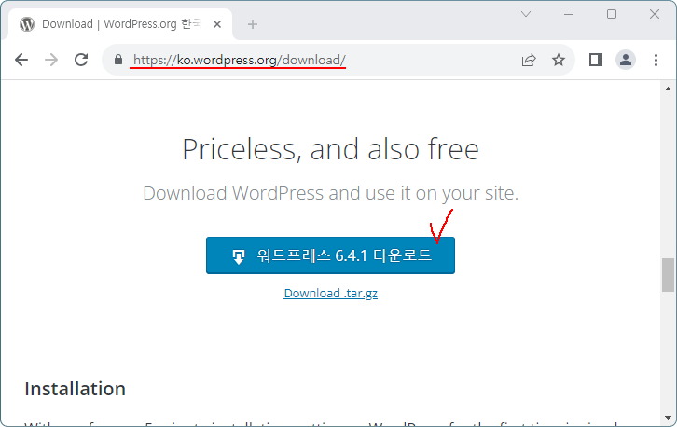Share this page using the share icon
Screen dimensions: 677x427
pyautogui.click(x=529, y=60)
